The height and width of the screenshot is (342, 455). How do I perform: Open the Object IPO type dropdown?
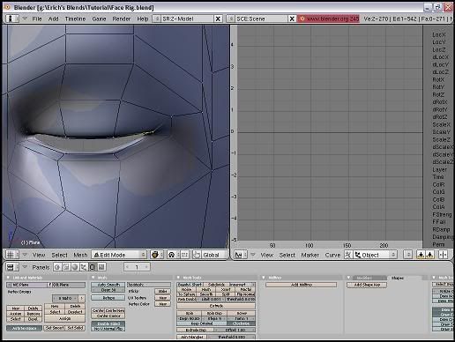[375, 255]
